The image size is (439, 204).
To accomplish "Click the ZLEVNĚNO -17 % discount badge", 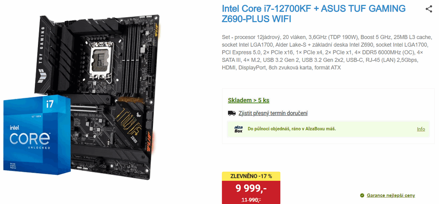I will point(251,176).
